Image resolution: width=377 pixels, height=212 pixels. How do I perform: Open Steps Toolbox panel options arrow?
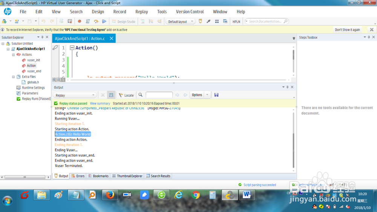pyautogui.click(x=365, y=37)
